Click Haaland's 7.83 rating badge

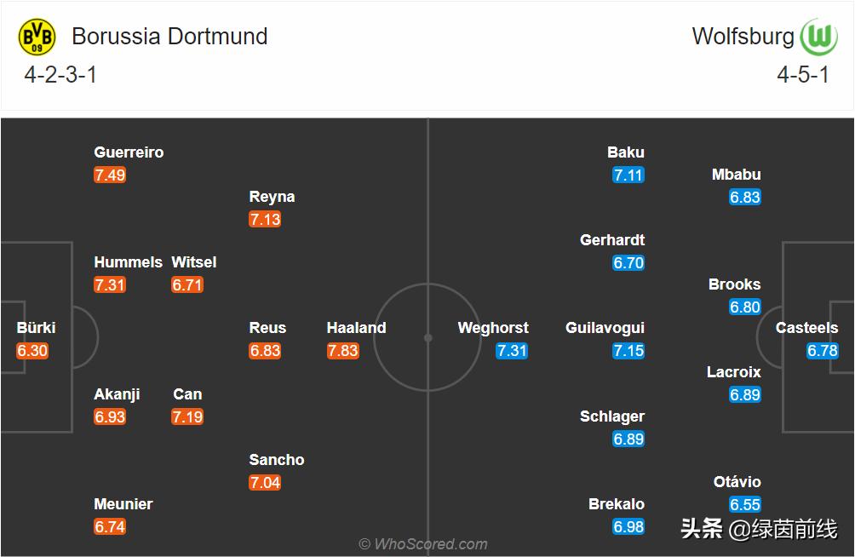point(342,351)
